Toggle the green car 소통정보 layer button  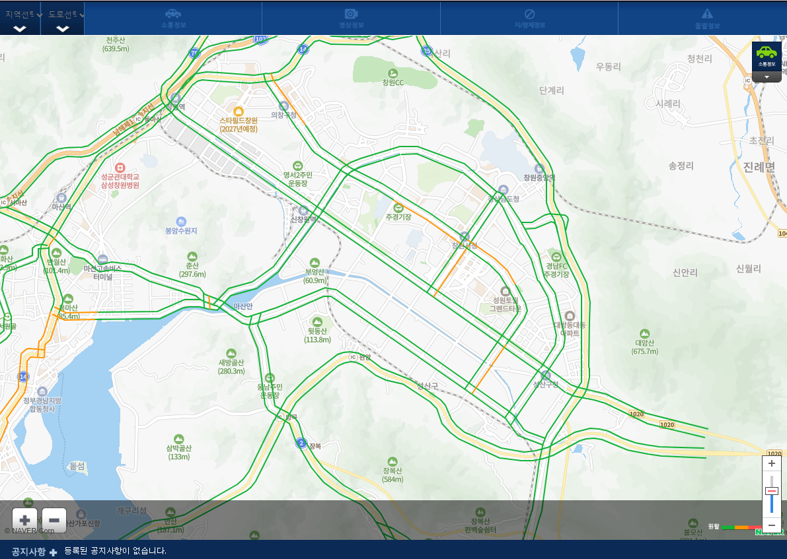[x=767, y=55]
